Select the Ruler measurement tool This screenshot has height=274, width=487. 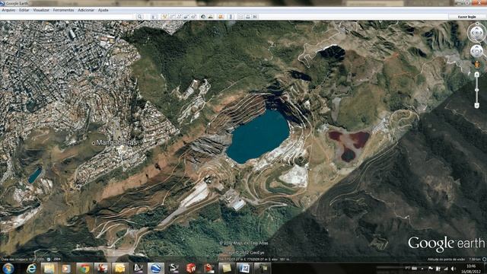231,17
